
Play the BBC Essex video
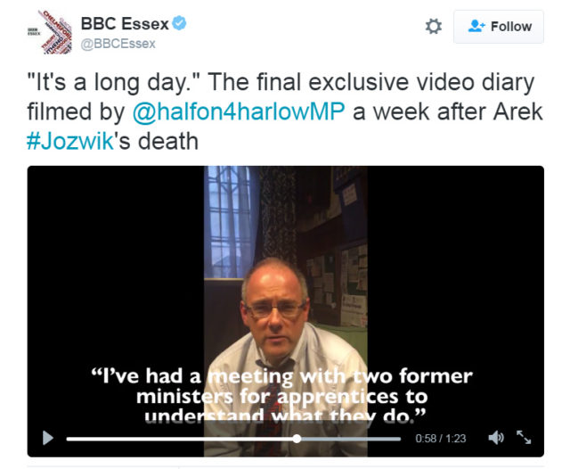click(47, 438)
